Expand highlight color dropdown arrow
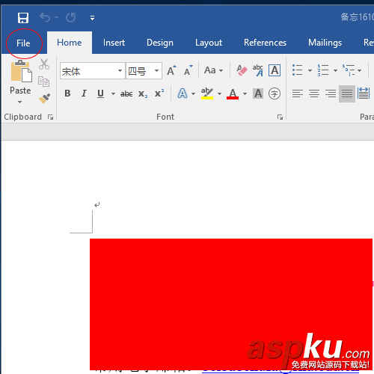 click(x=219, y=94)
